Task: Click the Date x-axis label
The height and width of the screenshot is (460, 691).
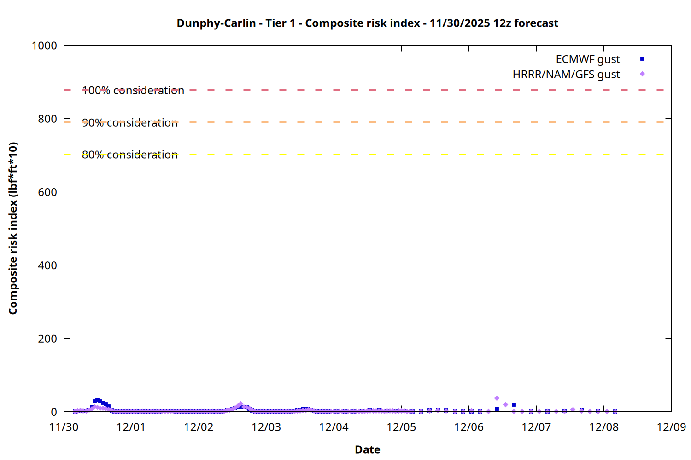Action: click(x=367, y=449)
